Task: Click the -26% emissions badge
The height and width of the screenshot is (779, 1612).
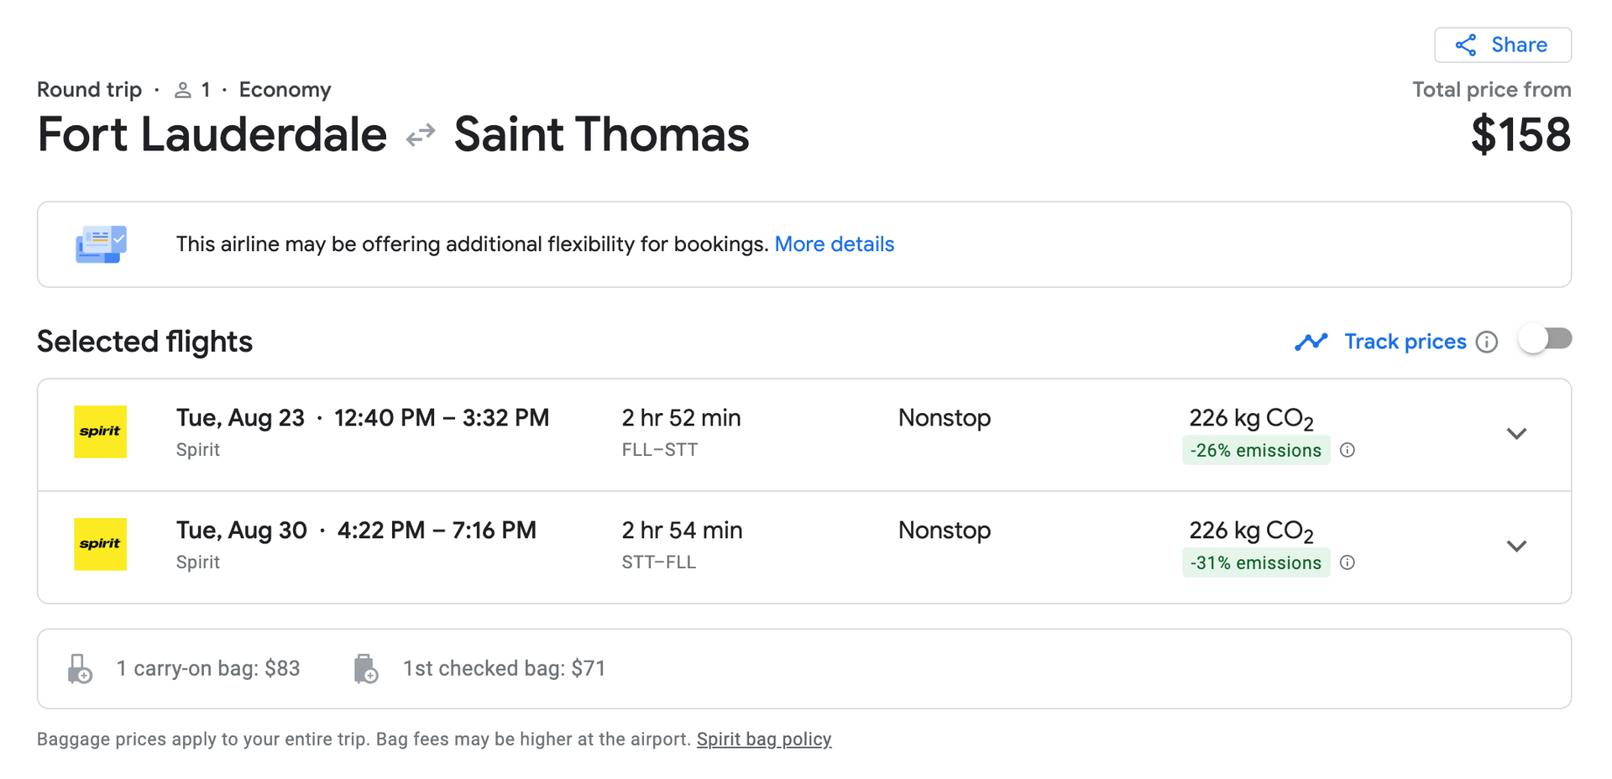Action: (x=1256, y=450)
